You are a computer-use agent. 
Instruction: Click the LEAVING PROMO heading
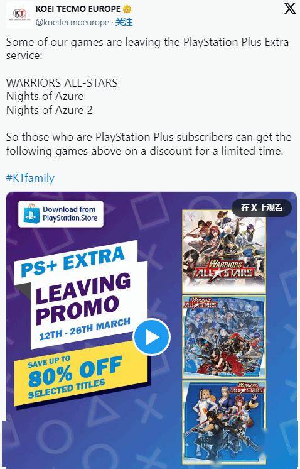(81, 299)
